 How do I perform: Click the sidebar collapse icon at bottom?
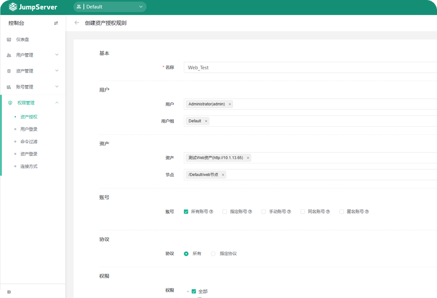9,292
